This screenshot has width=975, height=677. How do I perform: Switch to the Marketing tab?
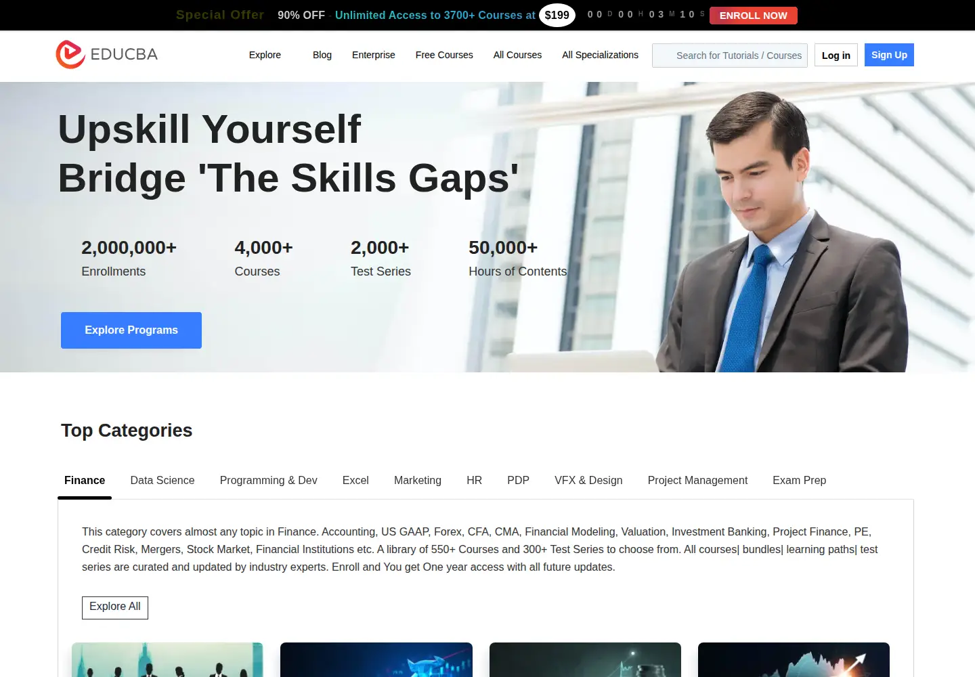tap(418, 481)
